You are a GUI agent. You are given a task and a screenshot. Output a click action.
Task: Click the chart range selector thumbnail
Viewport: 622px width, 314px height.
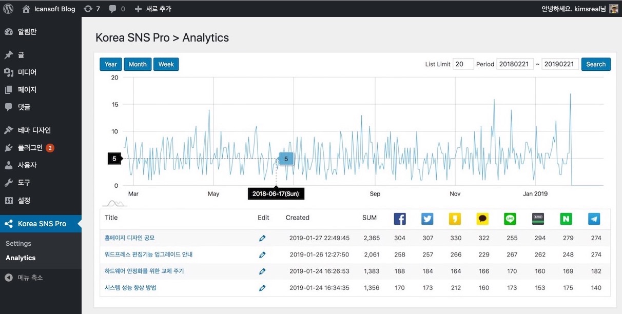[114, 203]
